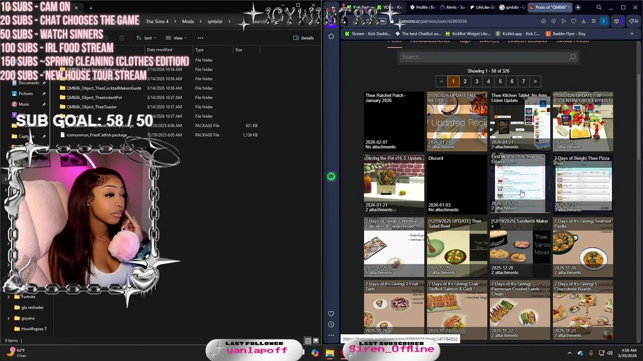Viewport: 643px width, 361px height.
Task: Open the Sort dropdown in File Explorer
Action: click(x=146, y=38)
